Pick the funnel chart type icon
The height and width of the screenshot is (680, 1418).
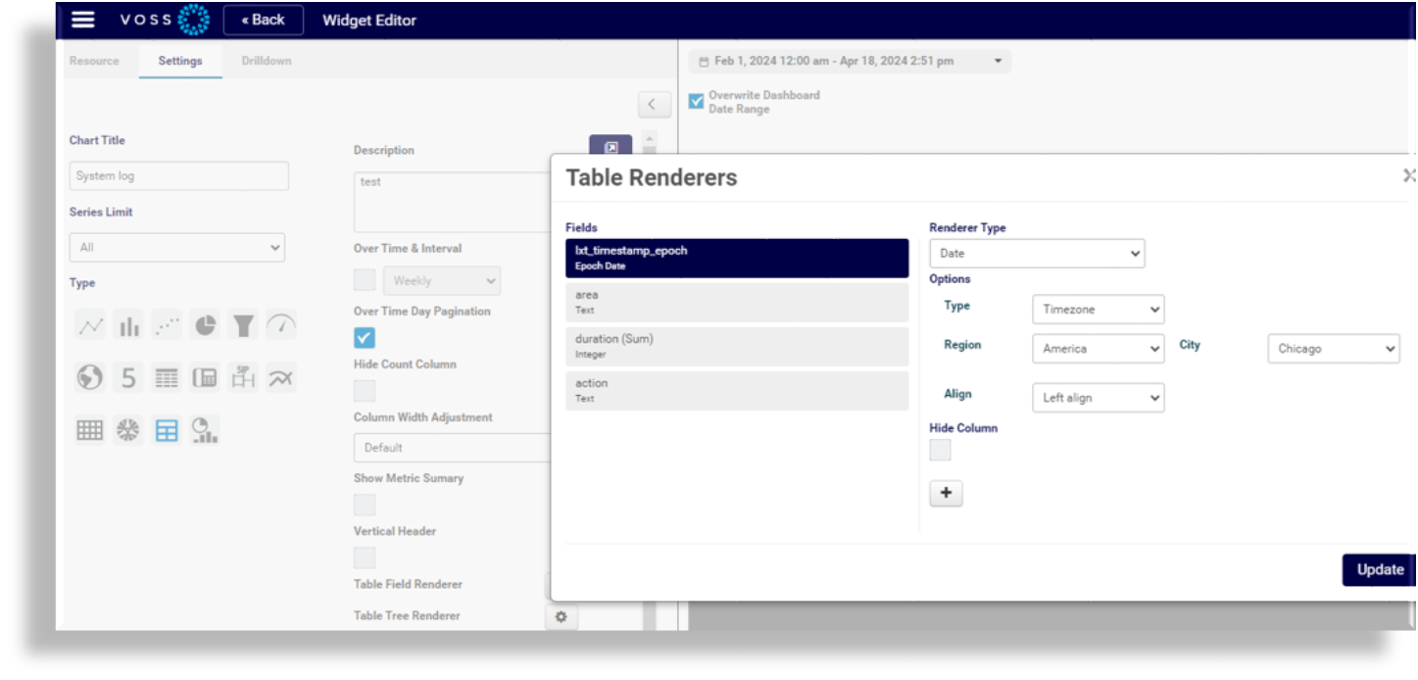(x=243, y=326)
